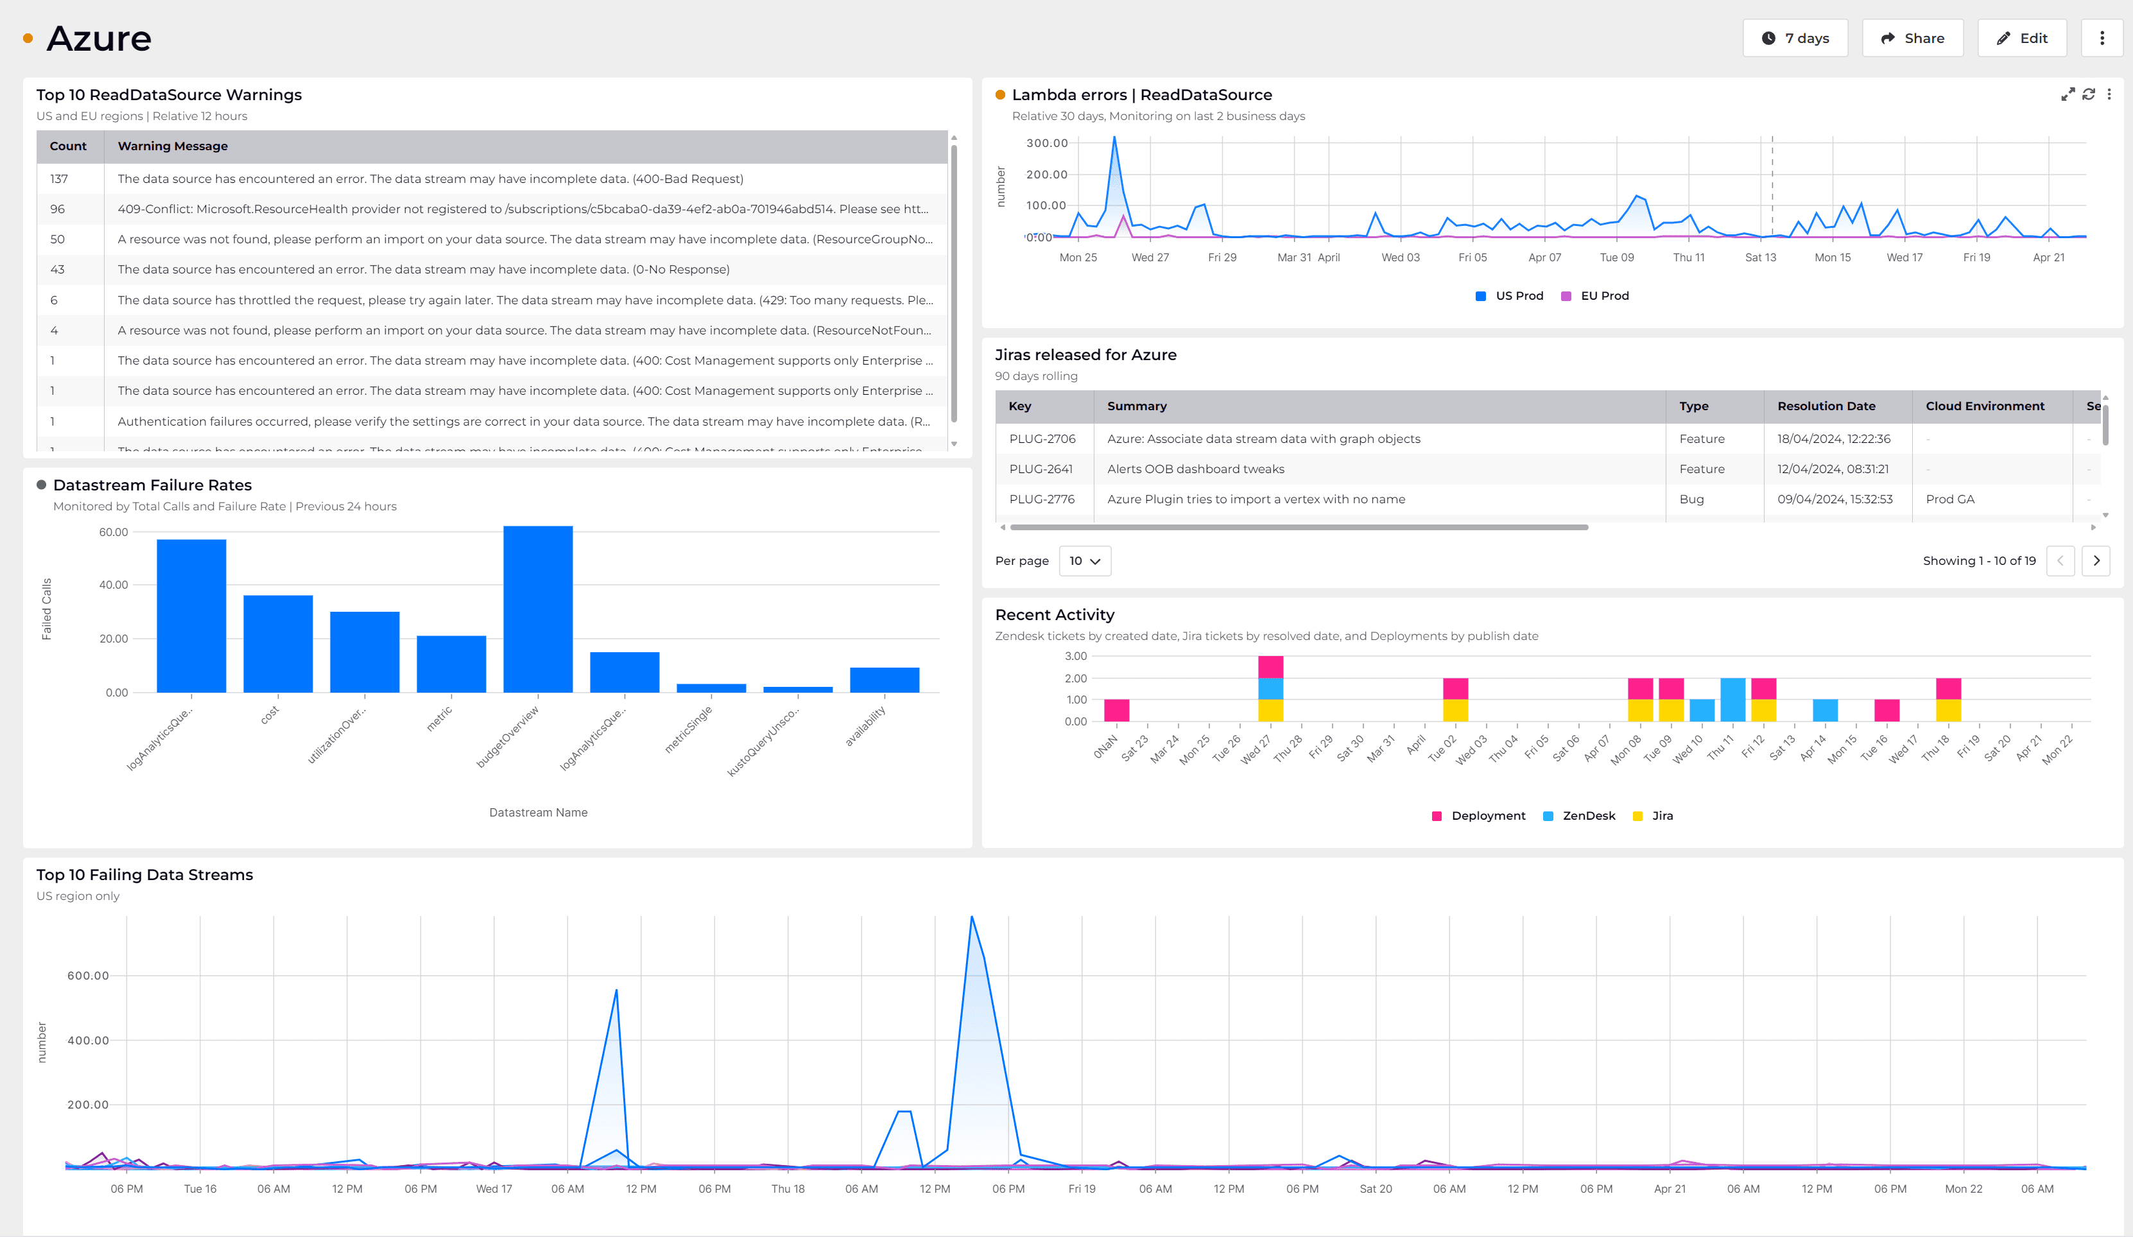Image resolution: width=2133 pixels, height=1237 pixels.
Task: Click the Share arrow icon
Action: (x=1888, y=37)
